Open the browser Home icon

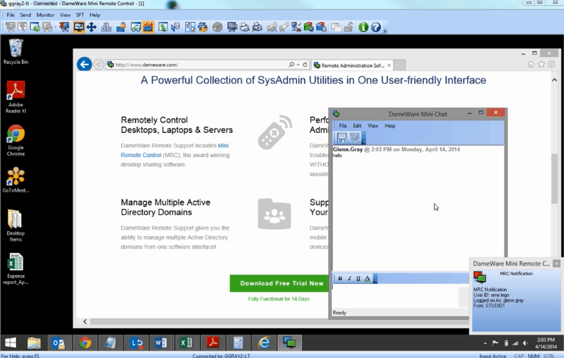point(531,65)
